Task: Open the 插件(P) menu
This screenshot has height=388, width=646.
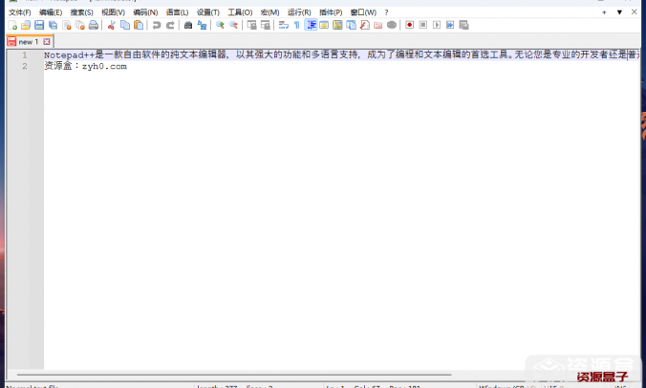Action: [x=331, y=12]
